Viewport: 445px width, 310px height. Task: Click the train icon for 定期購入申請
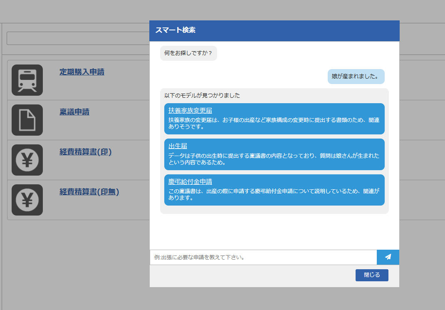[x=27, y=80]
